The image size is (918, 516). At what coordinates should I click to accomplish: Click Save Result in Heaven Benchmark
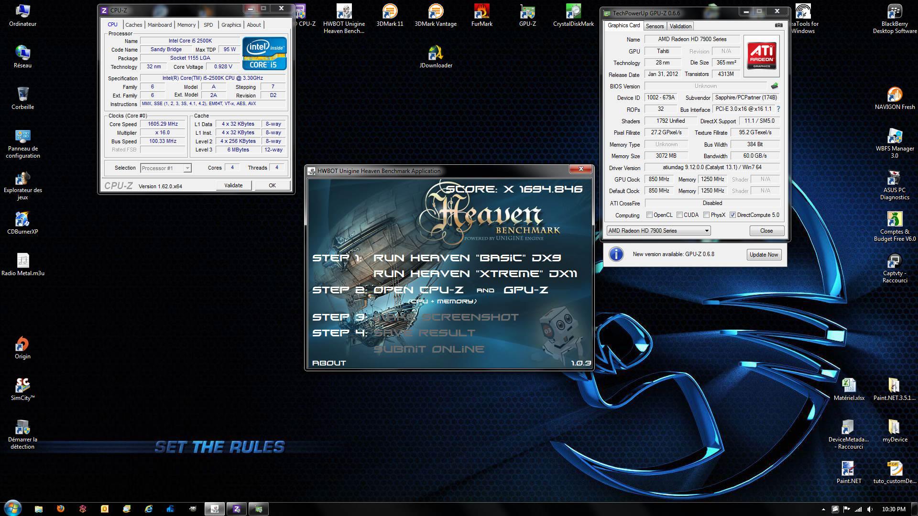pos(424,333)
